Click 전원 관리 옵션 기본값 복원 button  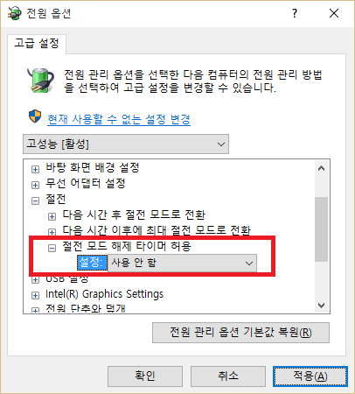(x=240, y=333)
